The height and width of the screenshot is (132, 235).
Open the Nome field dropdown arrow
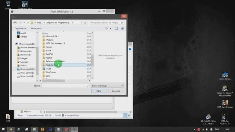tap(87, 86)
